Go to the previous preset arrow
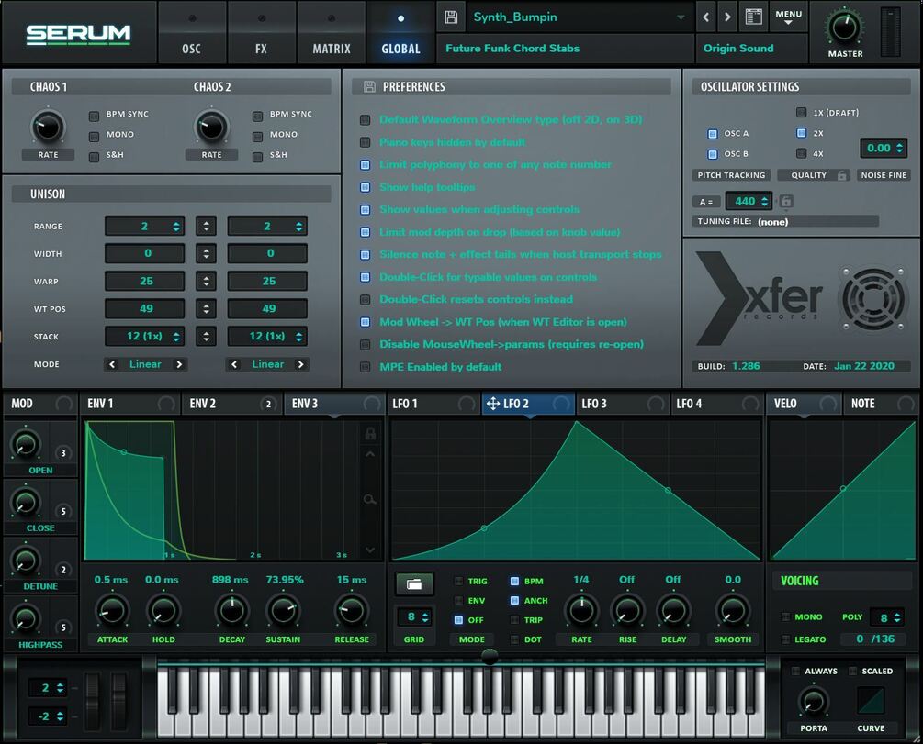Image resolution: width=923 pixels, height=744 pixels. click(705, 17)
